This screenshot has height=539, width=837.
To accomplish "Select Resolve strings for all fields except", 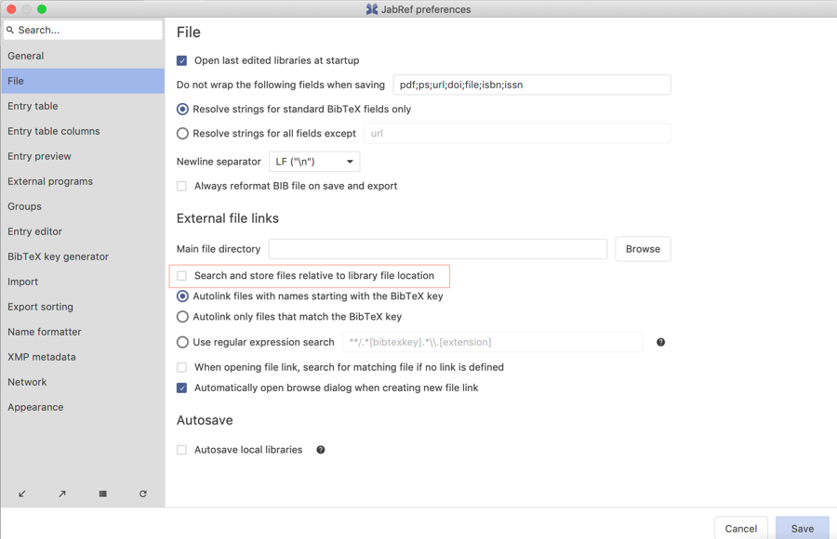I will pos(181,133).
